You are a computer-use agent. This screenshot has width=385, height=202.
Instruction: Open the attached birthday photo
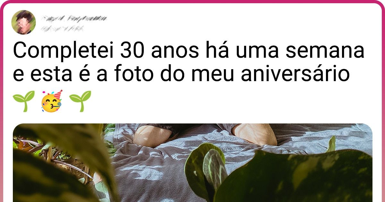pos(193,163)
